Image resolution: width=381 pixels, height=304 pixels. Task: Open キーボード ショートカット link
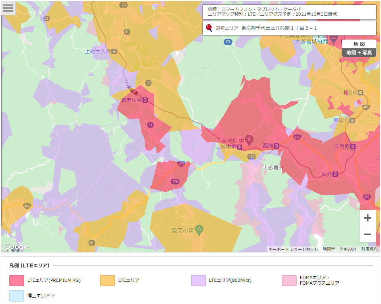pyautogui.click(x=293, y=249)
